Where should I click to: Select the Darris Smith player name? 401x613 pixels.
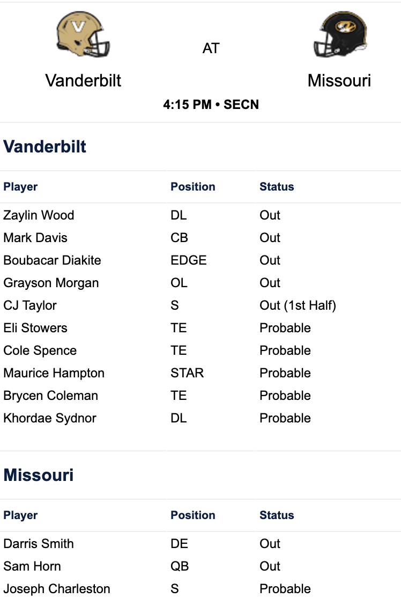39,543
